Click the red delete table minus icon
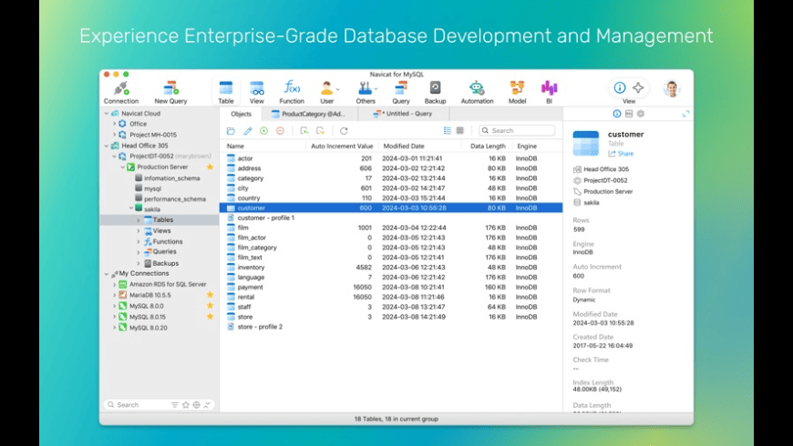Viewport: 793px width, 446px height. [x=280, y=131]
